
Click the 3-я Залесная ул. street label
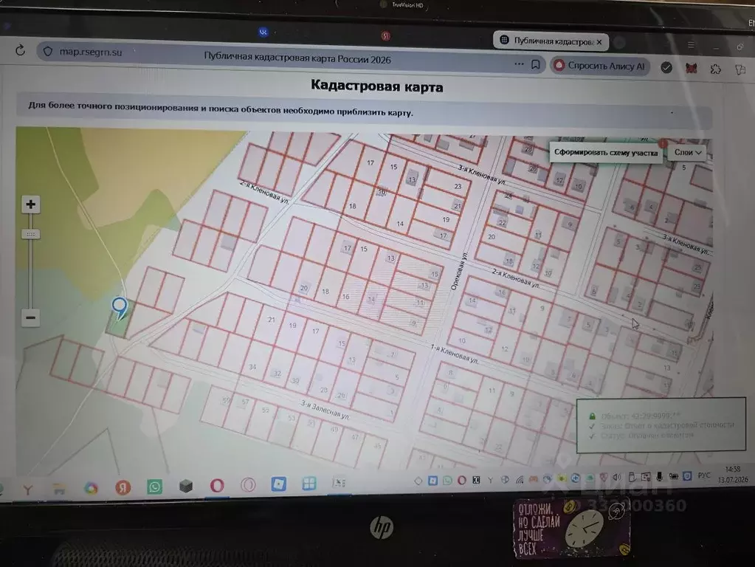click(325, 410)
